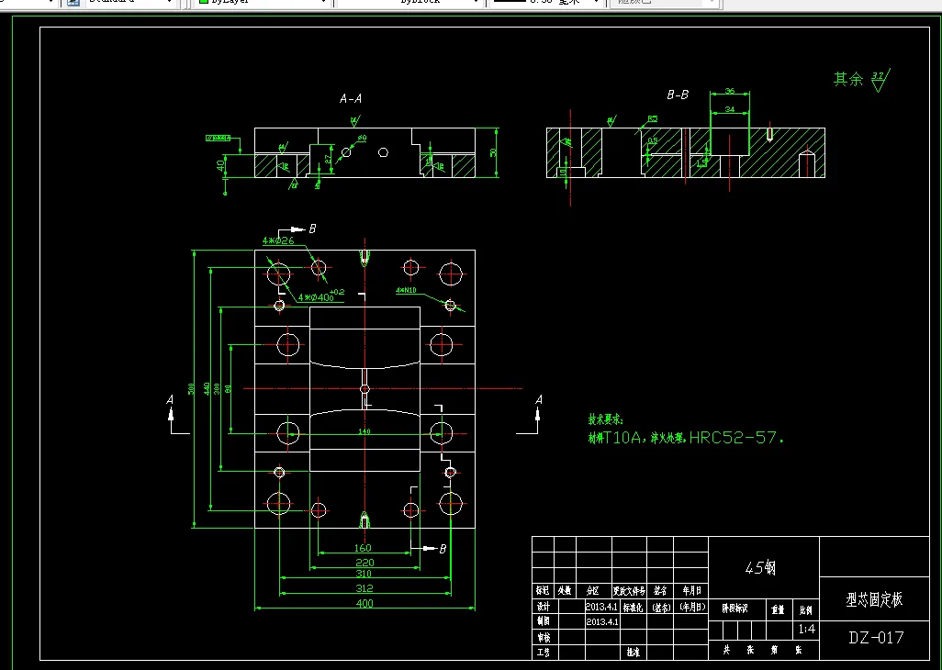Screen dimensions: 942x670
Task: Select the DZ-017 drawing number
Action: pos(876,638)
